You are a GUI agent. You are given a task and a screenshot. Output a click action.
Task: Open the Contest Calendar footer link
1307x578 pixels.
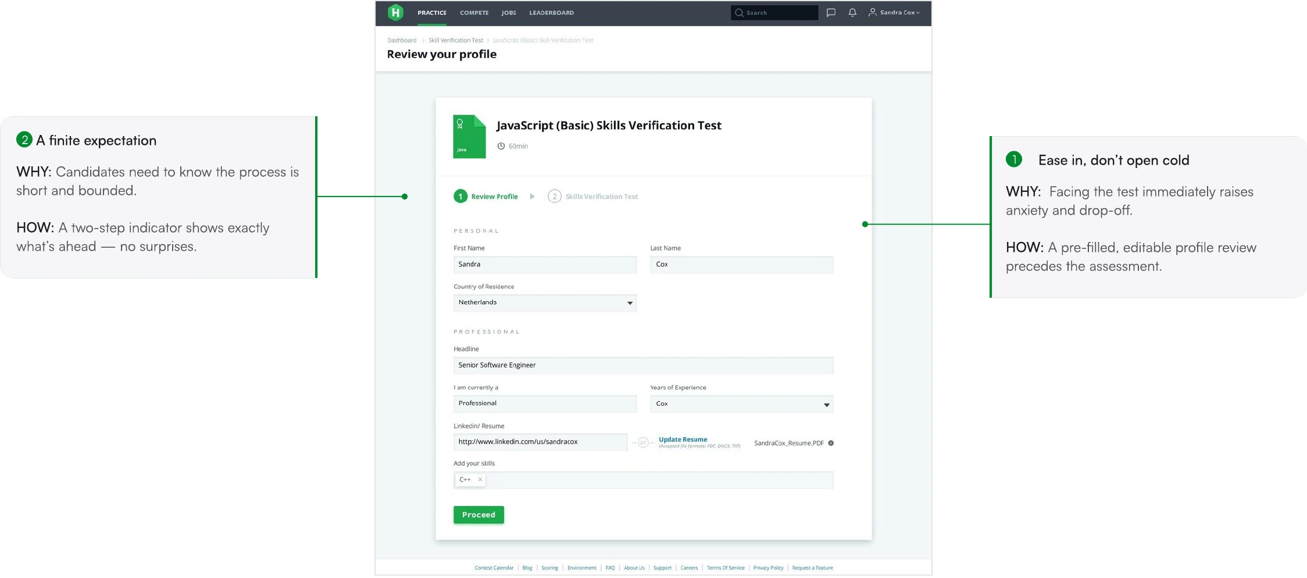(x=494, y=568)
